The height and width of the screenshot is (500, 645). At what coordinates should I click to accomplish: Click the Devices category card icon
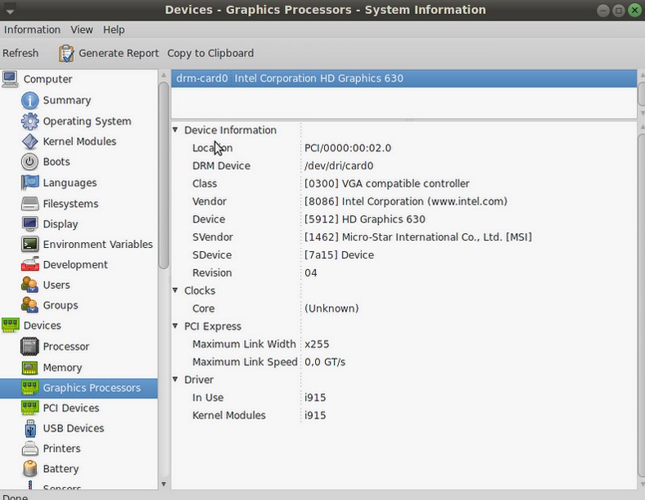[11, 325]
